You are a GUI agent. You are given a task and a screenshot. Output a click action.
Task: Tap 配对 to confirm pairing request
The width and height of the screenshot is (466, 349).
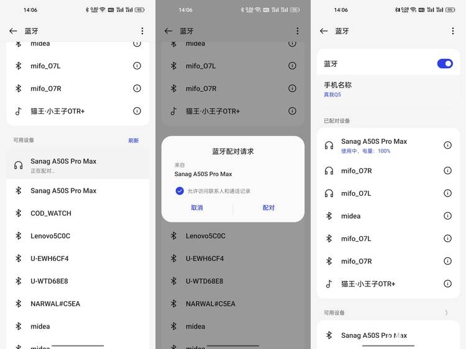pos(268,208)
